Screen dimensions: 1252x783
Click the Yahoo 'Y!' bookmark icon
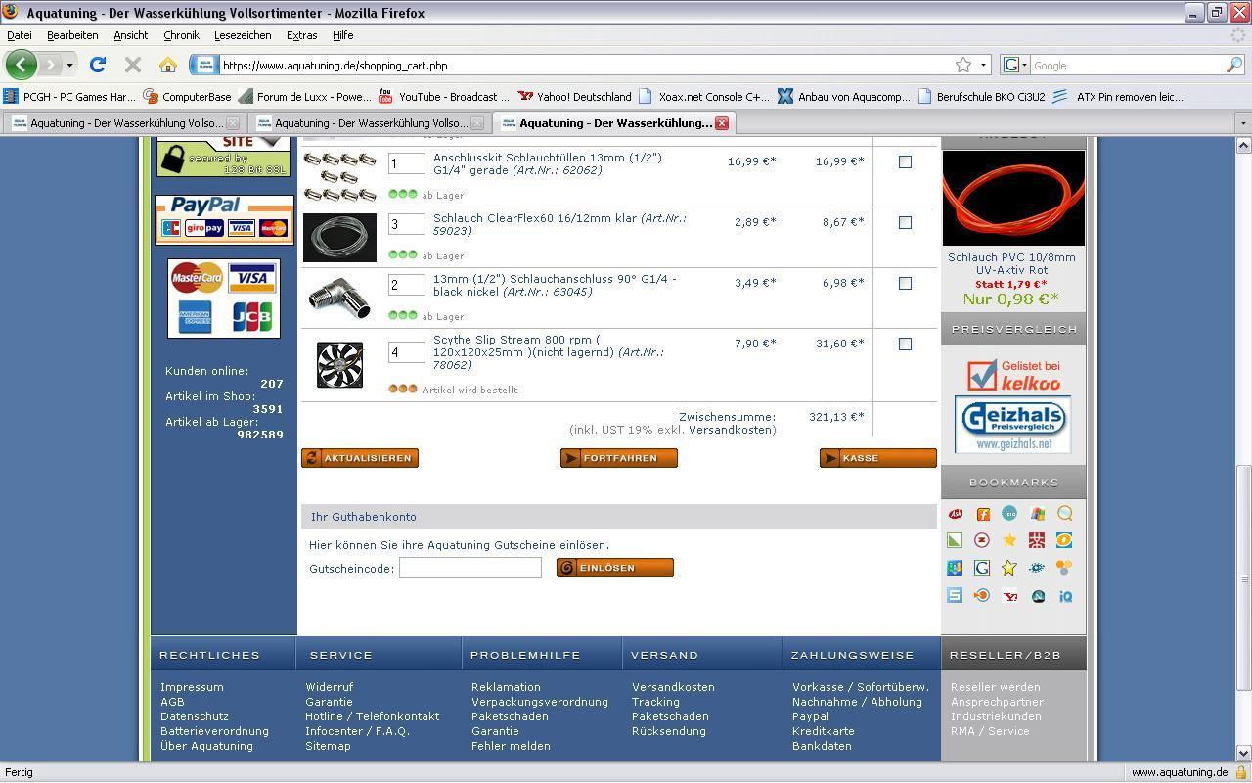(x=1009, y=595)
